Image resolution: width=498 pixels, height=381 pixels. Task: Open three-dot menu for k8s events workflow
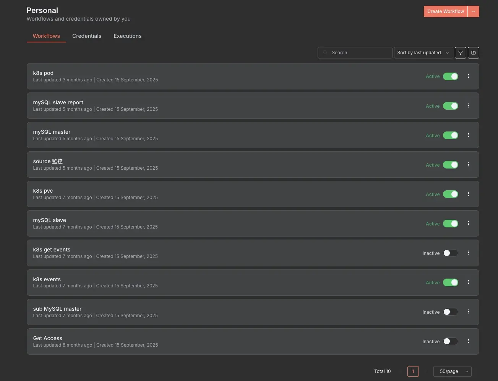pyautogui.click(x=468, y=282)
